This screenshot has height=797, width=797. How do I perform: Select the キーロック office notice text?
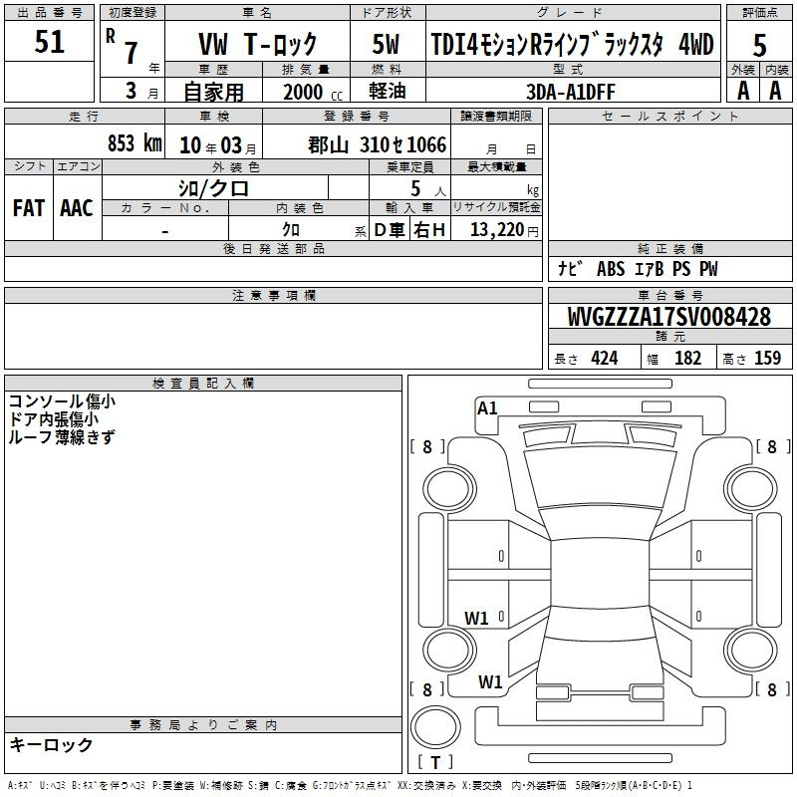(x=52, y=745)
